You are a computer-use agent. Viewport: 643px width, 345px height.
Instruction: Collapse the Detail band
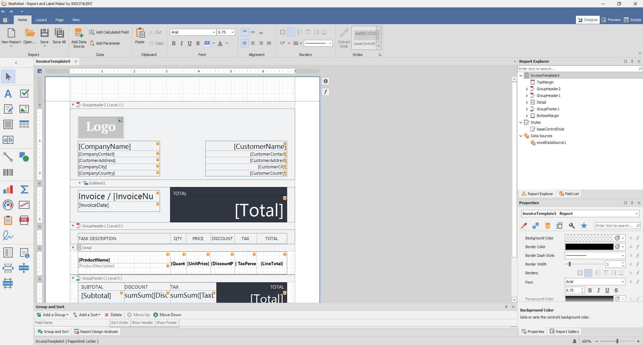tap(73, 248)
